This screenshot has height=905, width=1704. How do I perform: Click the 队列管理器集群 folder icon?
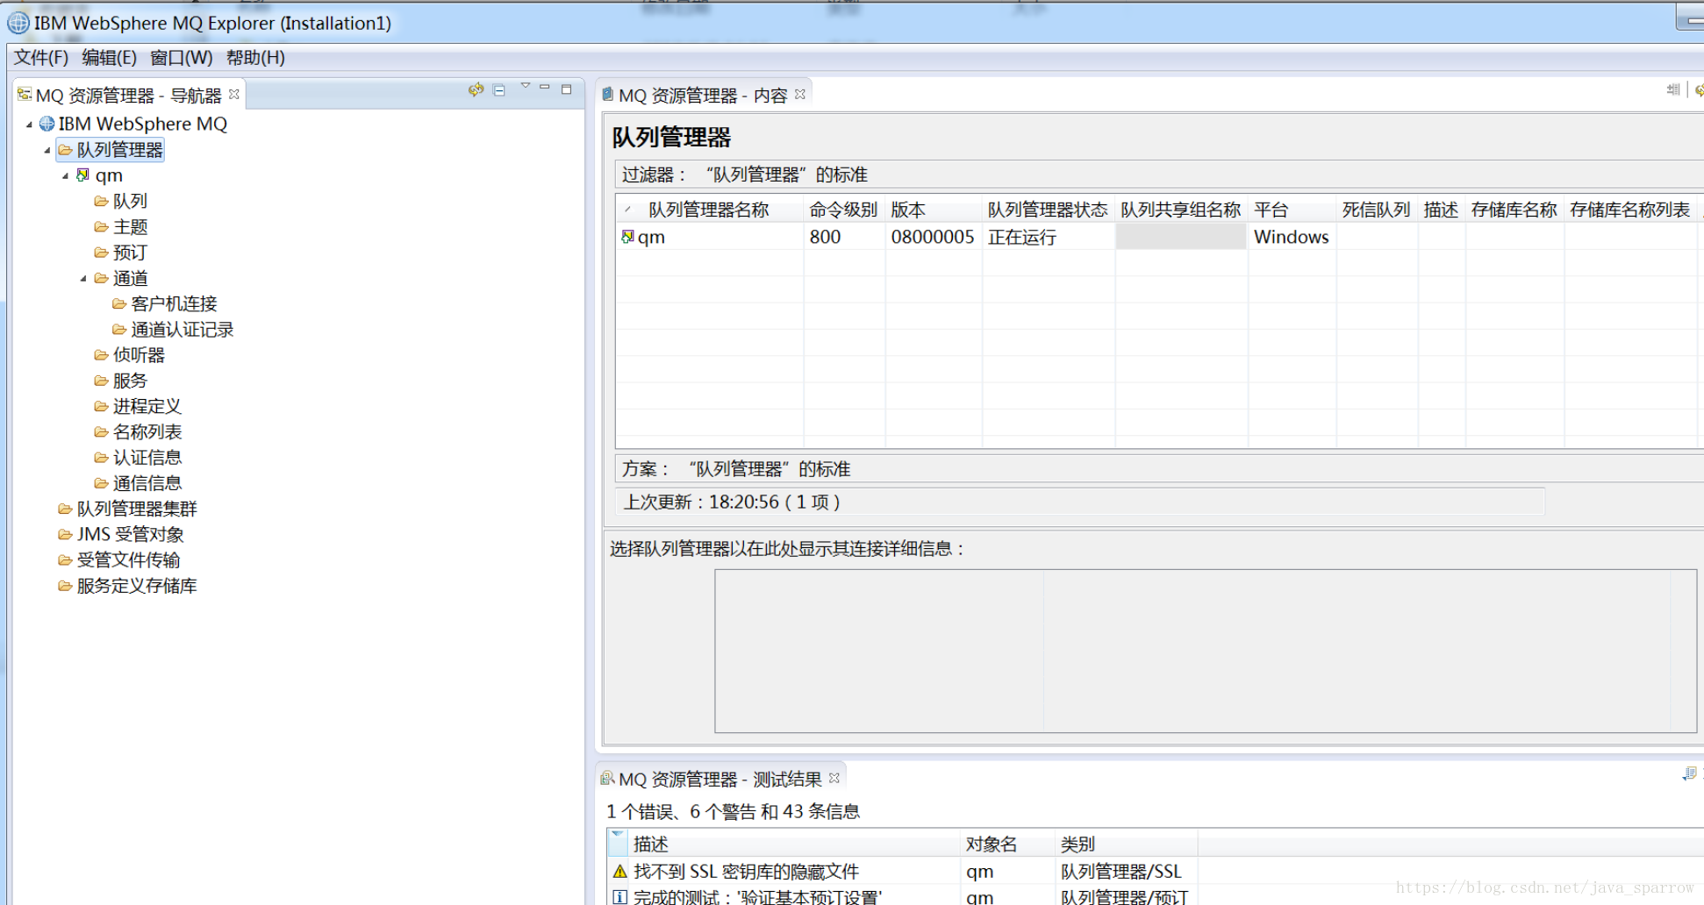(65, 509)
